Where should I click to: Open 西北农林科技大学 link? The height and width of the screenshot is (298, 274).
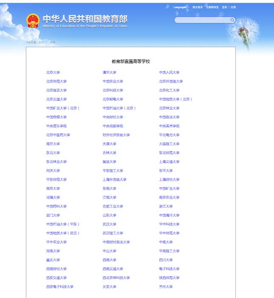point(116,278)
